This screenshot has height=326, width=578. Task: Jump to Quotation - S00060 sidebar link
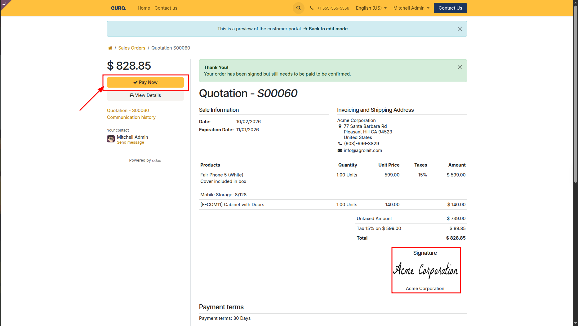click(x=128, y=111)
